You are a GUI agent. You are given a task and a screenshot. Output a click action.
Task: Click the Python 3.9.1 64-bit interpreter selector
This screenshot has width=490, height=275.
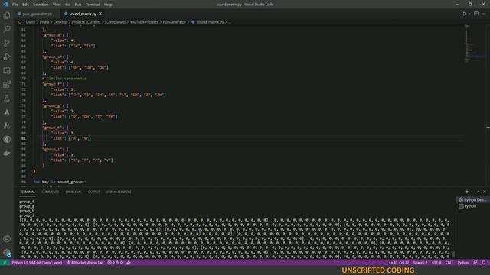point(37,263)
